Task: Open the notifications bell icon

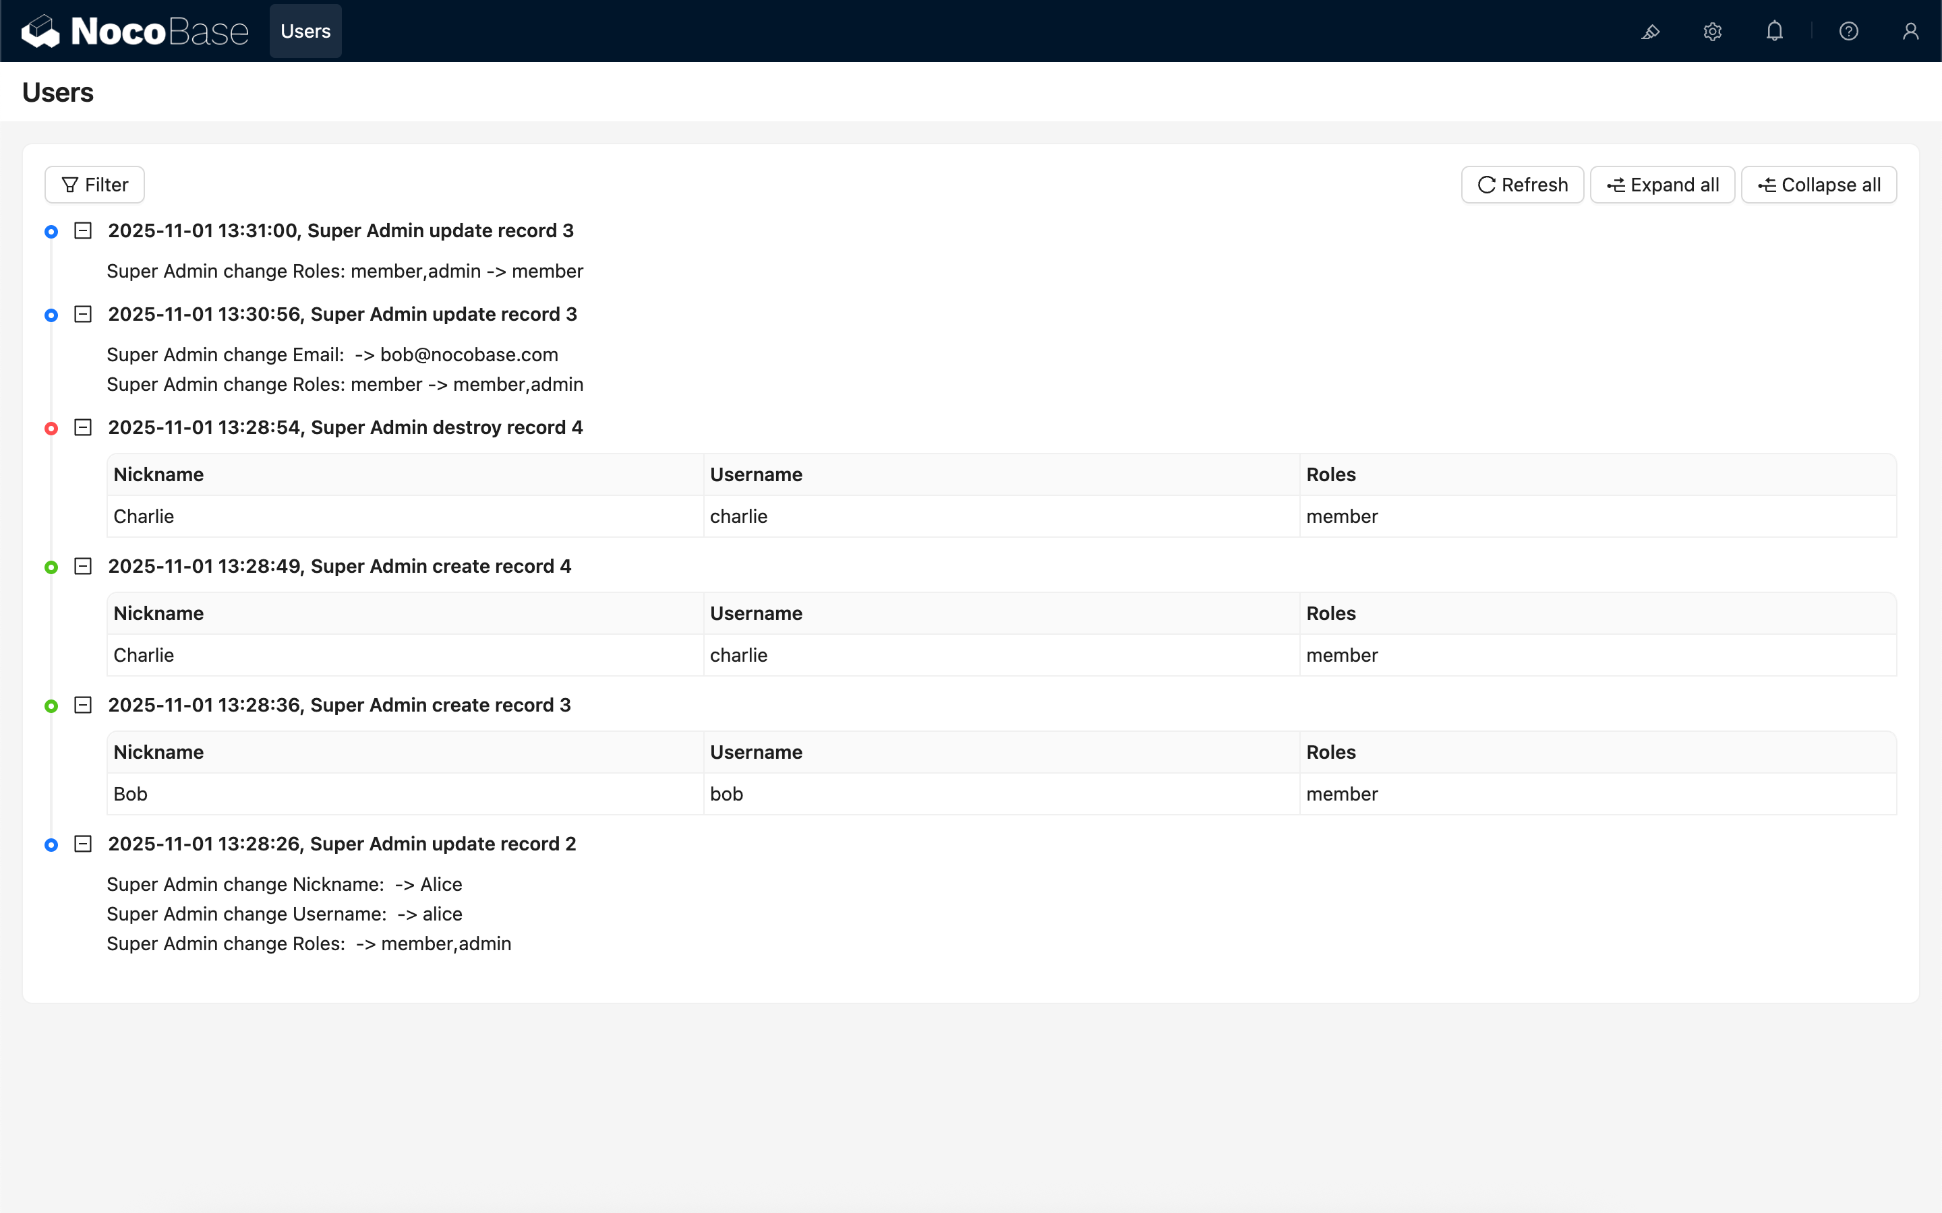Action: (1774, 31)
